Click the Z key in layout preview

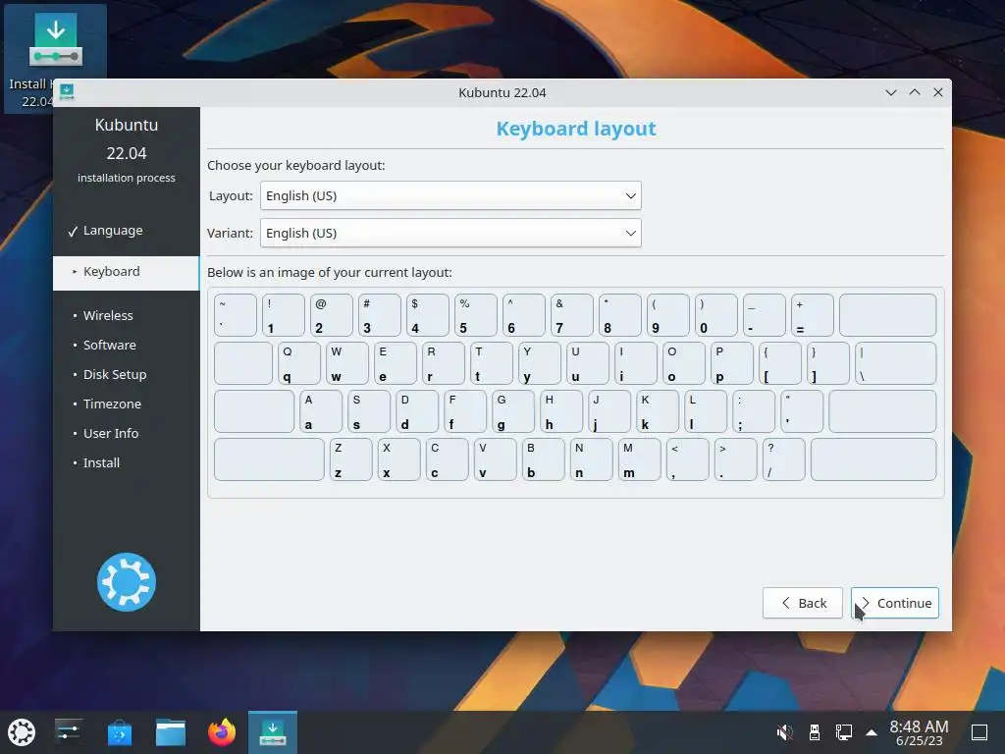click(351, 459)
